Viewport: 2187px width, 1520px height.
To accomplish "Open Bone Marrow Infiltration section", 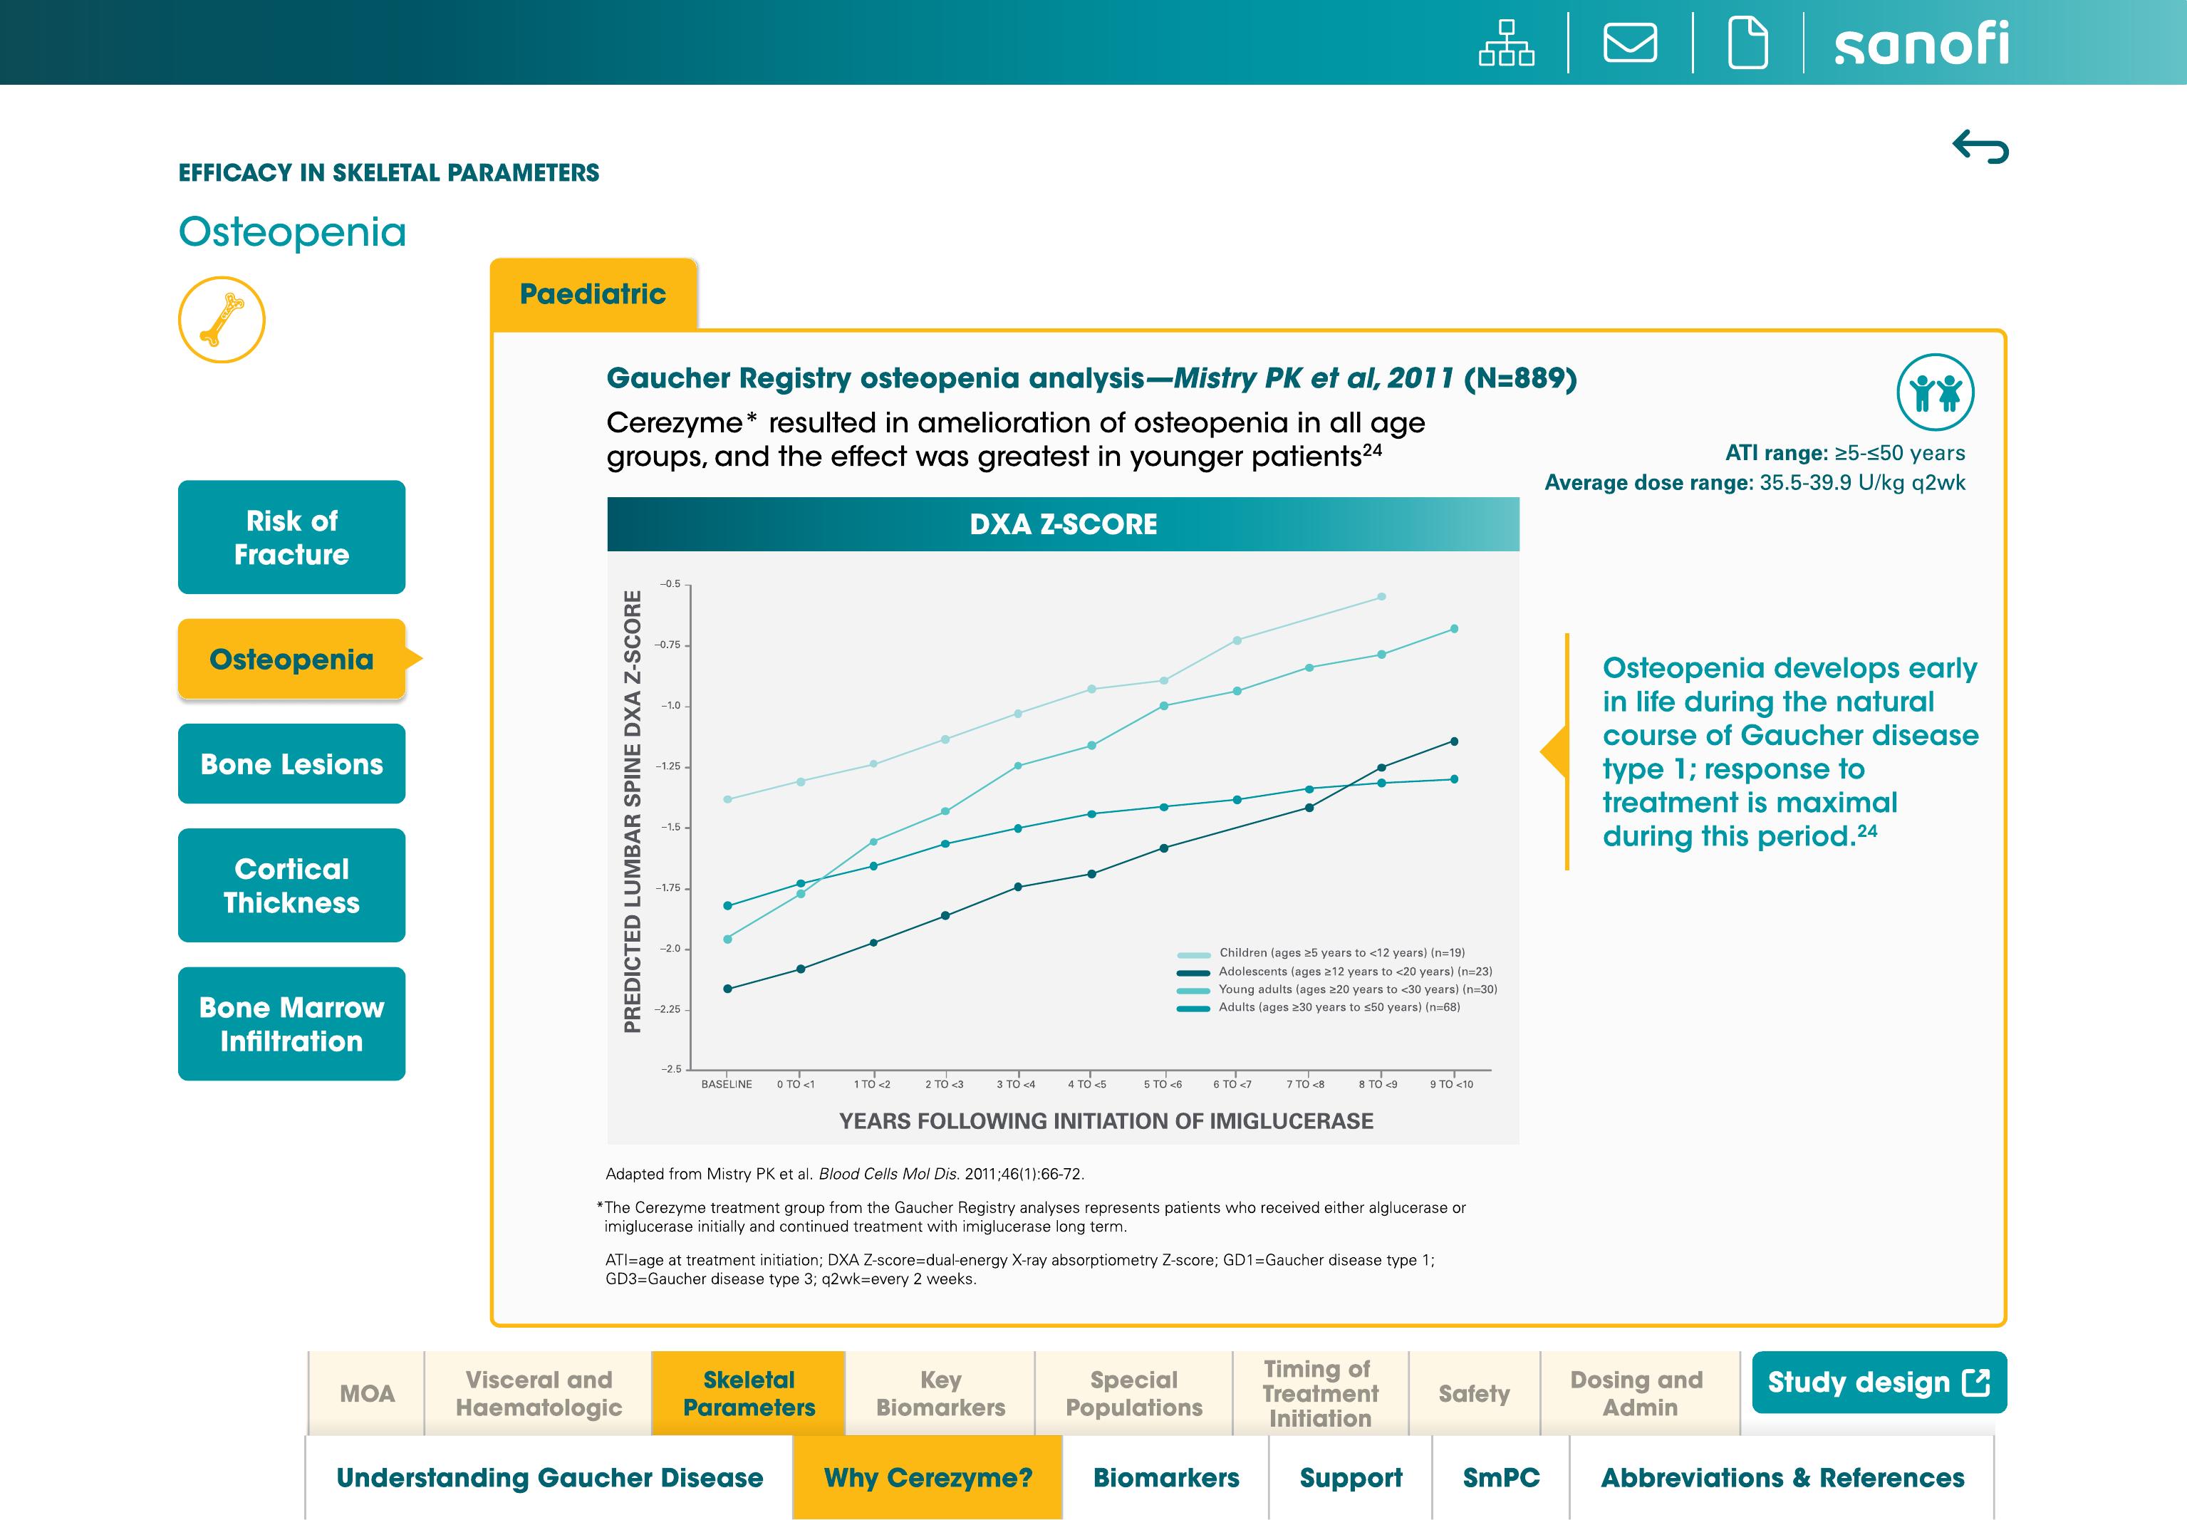I will tap(291, 1024).
